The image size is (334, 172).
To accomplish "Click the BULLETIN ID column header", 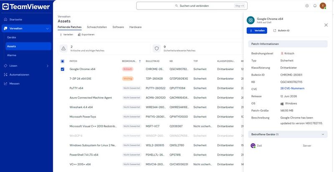I will [152, 61].
